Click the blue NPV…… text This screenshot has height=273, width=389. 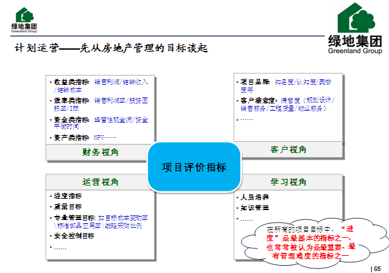[105, 137]
